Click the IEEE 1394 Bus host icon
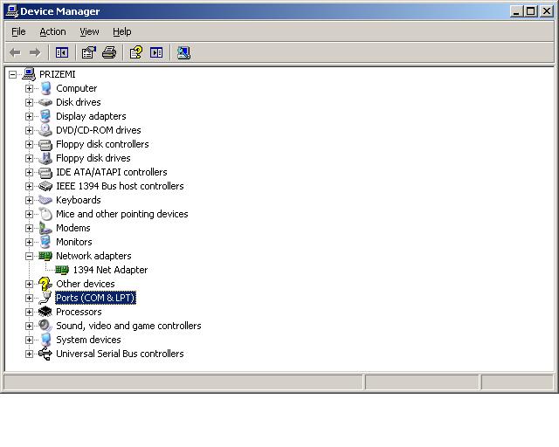The height and width of the screenshot is (447, 559). 45,186
